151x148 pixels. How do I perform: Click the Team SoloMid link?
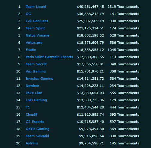[37, 136]
